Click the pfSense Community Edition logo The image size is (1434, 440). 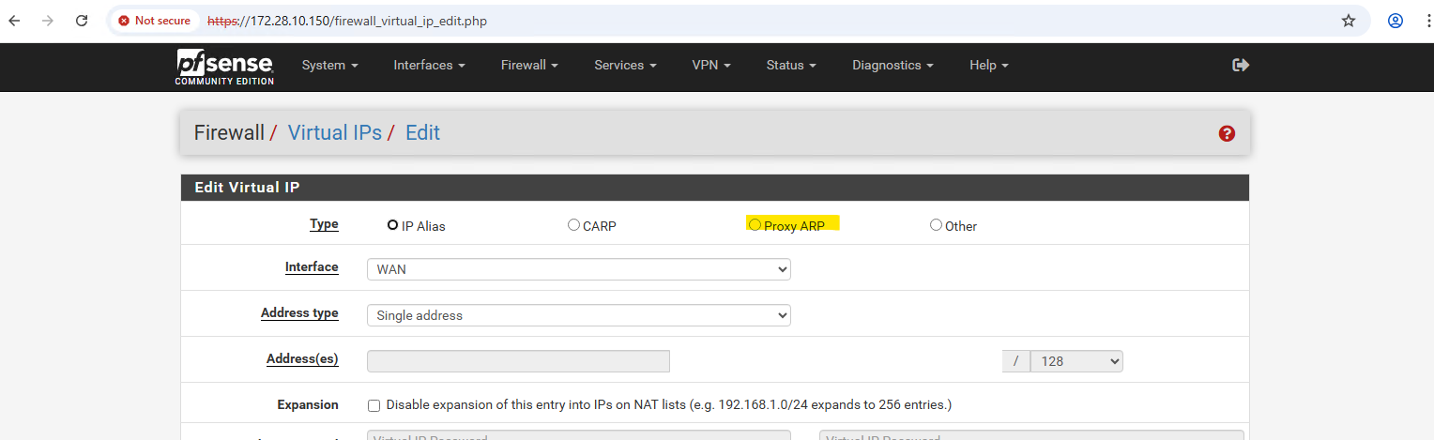click(x=224, y=67)
